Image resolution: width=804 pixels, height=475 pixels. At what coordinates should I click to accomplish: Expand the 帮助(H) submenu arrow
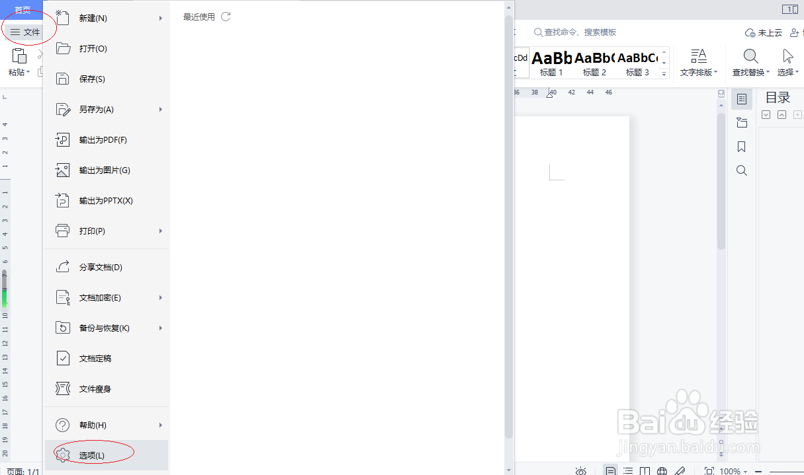160,425
